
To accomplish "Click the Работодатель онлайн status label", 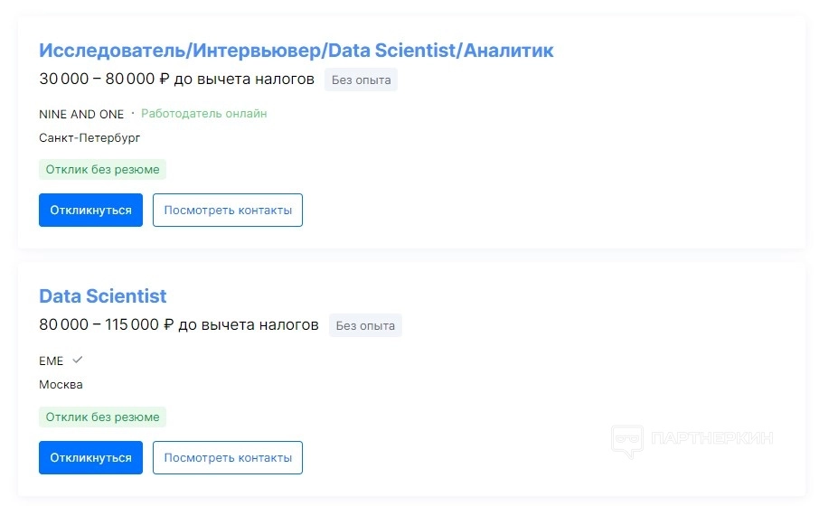I will tap(204, 114).
